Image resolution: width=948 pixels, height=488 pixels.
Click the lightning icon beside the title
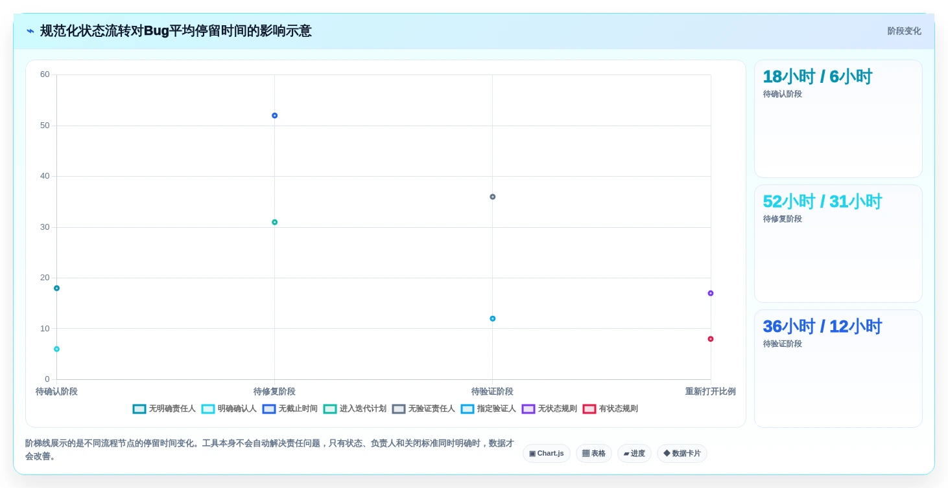coord(30,31)
